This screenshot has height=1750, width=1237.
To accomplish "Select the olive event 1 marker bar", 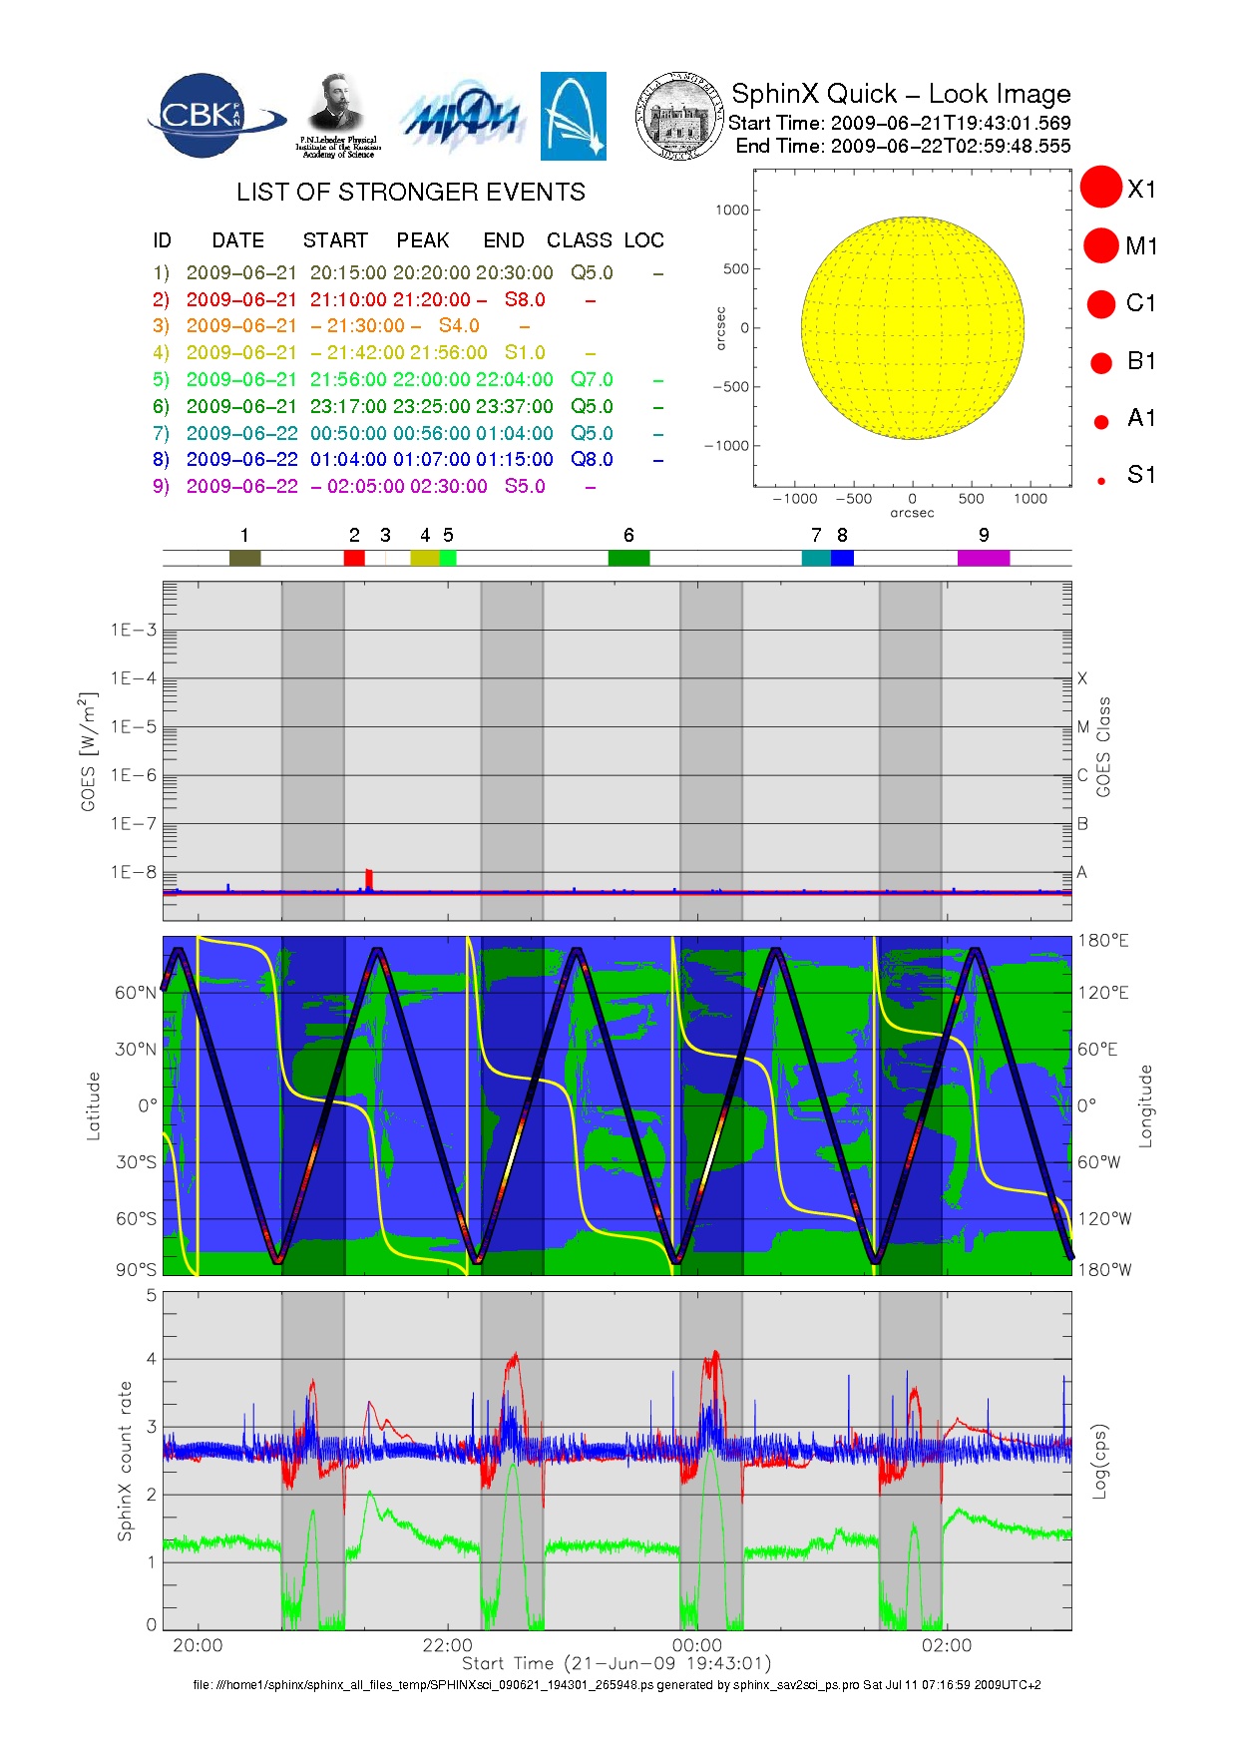I will [x=244, y=558].
